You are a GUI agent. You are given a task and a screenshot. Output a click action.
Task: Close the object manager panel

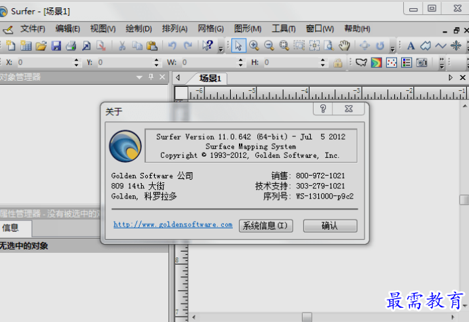(x=162, y=77)
